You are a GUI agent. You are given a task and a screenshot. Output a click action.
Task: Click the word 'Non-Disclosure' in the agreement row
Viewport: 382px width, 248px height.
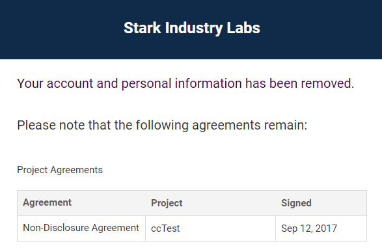click(56, 228)
